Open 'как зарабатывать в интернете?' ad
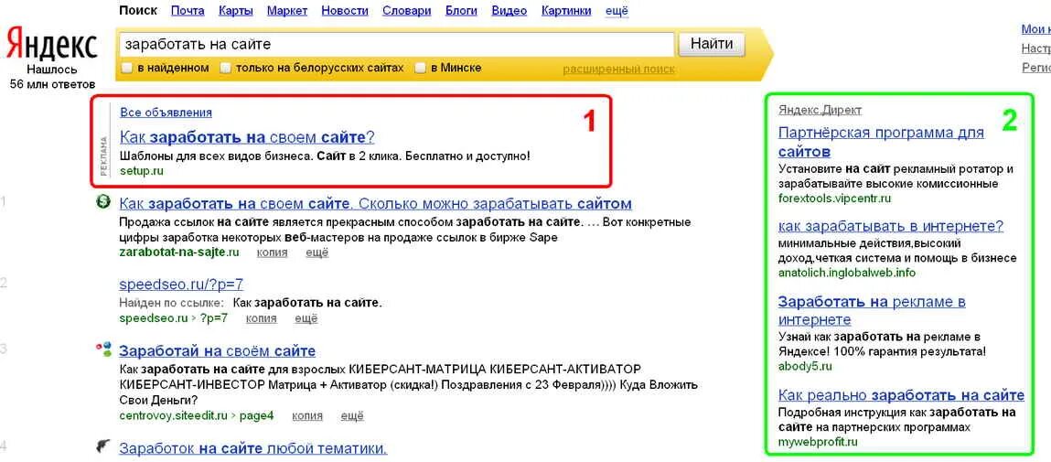Viewport: 1051px width, 462px height. pos(891,226)
